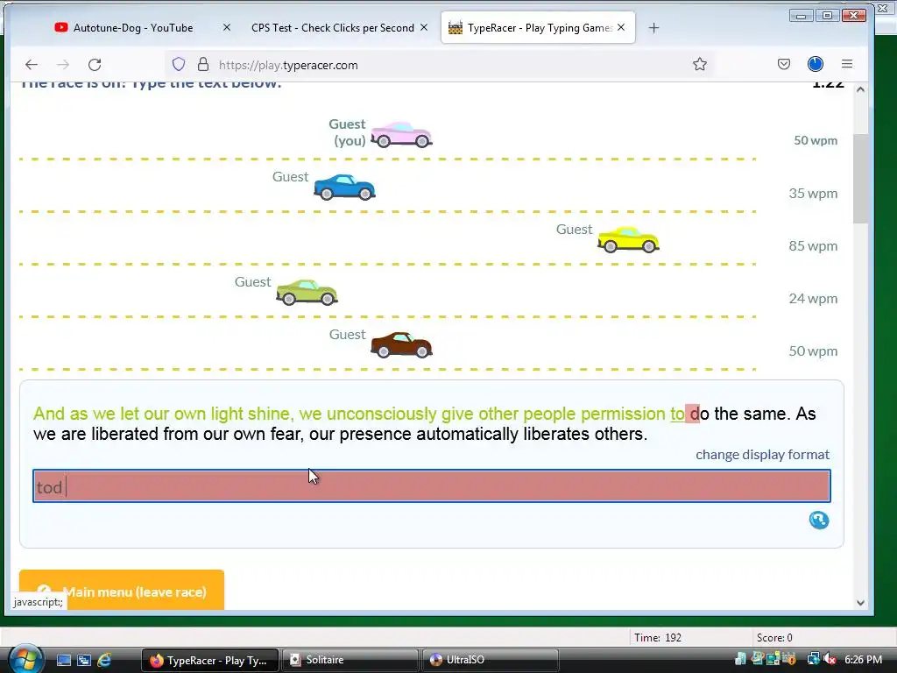Viewport: 897px width, 673px height.
Task: Launch Internet Explorer from quick launch
Action: [x=104, y=661]
